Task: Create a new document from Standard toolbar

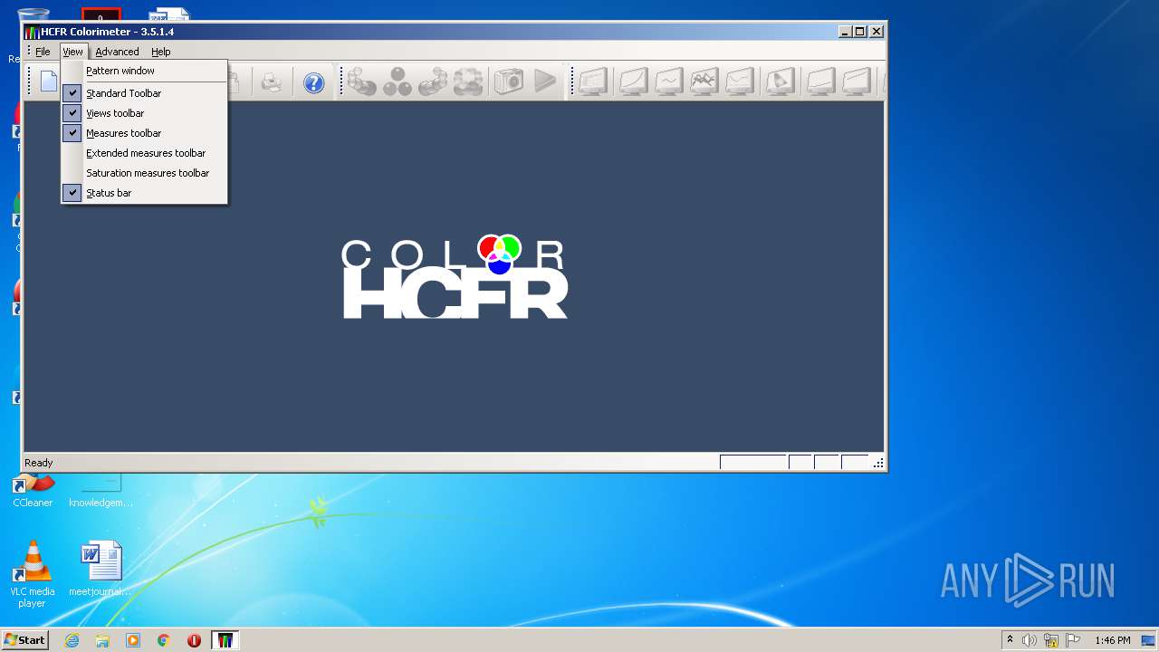Action: [x=47, y=82]
